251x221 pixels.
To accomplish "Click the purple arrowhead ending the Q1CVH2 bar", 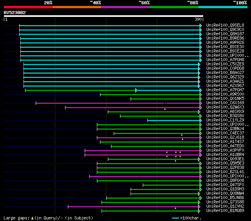I will click(199, 207).
